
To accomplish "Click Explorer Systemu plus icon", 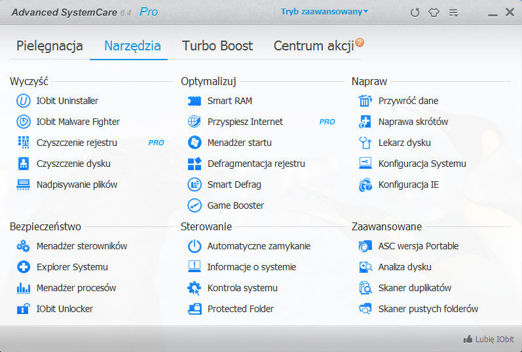I will 24,267.
